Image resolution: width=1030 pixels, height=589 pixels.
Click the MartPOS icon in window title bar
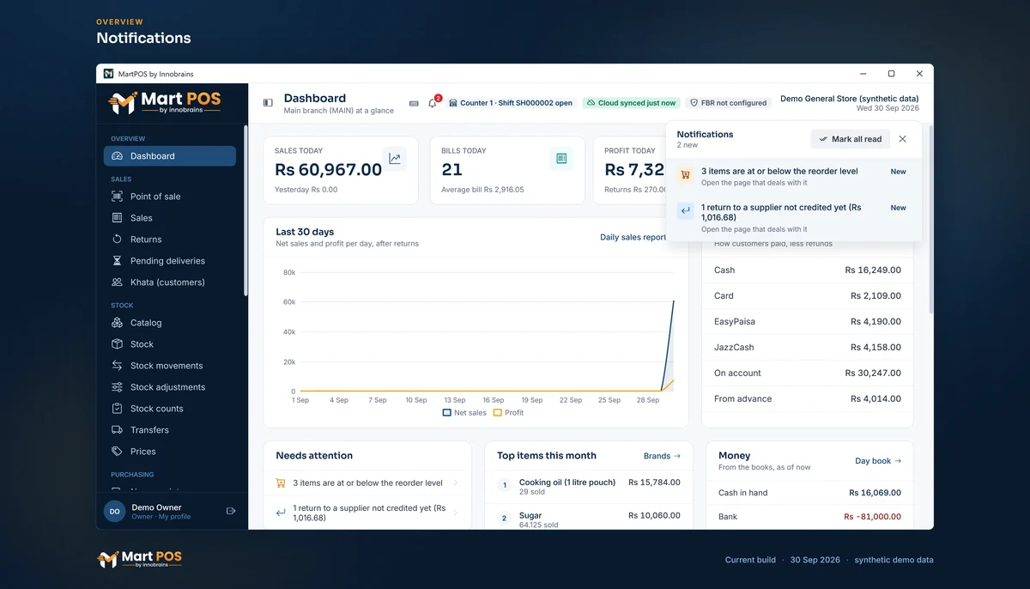tap(108, 74)
